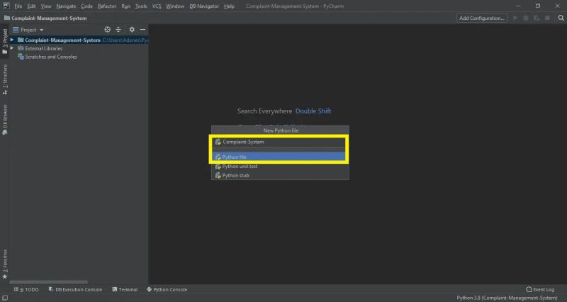
Task: Click the Scratches and Consoles icon
Action: tap(21, 57)
